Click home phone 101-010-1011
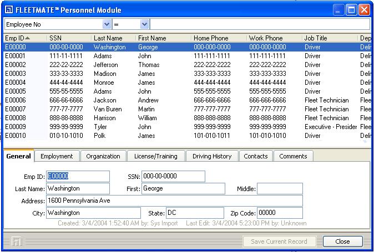Image resolution: width=374 pixels, height=252 pixels. click(x=212, y=136)
